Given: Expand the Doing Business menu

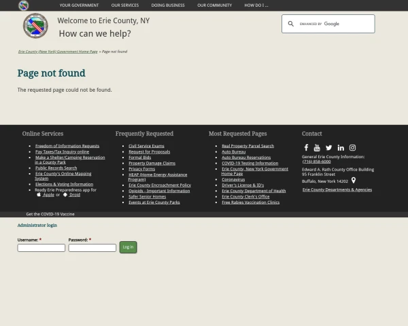Looking at the screenshot, I should click(167, 5).
